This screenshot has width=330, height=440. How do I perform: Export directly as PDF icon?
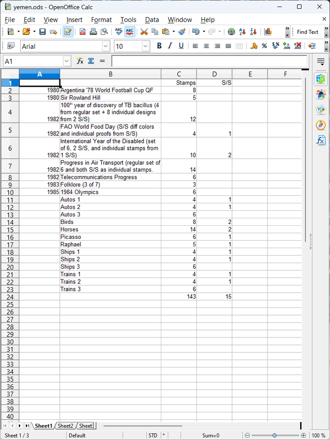[82, 32]
